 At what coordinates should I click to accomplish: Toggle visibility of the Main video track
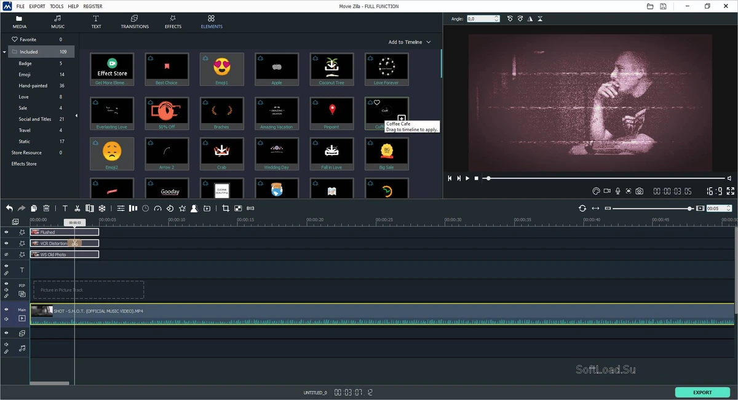(x=7, y=310)
